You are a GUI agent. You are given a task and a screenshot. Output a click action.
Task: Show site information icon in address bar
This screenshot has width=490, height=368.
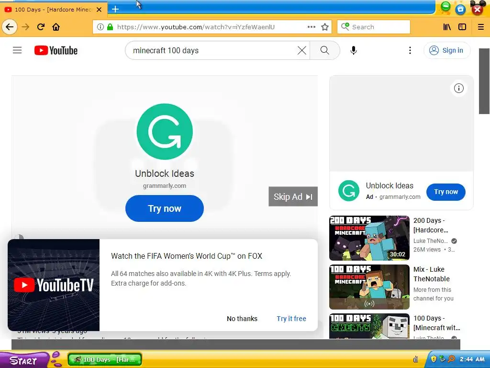coord(100,27)
